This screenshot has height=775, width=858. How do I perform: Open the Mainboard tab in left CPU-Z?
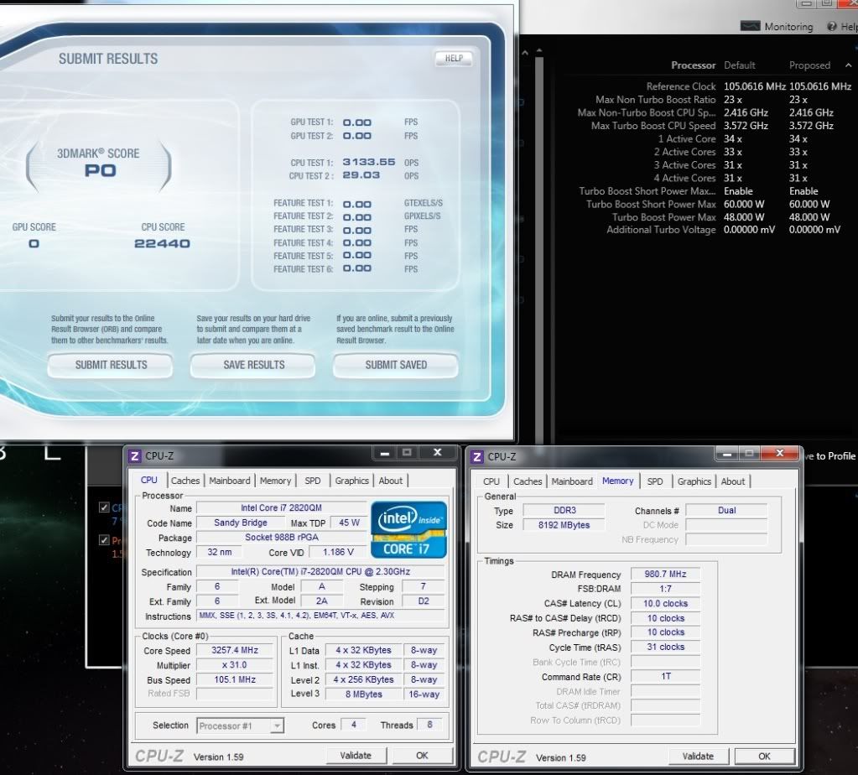pos(229,481)
